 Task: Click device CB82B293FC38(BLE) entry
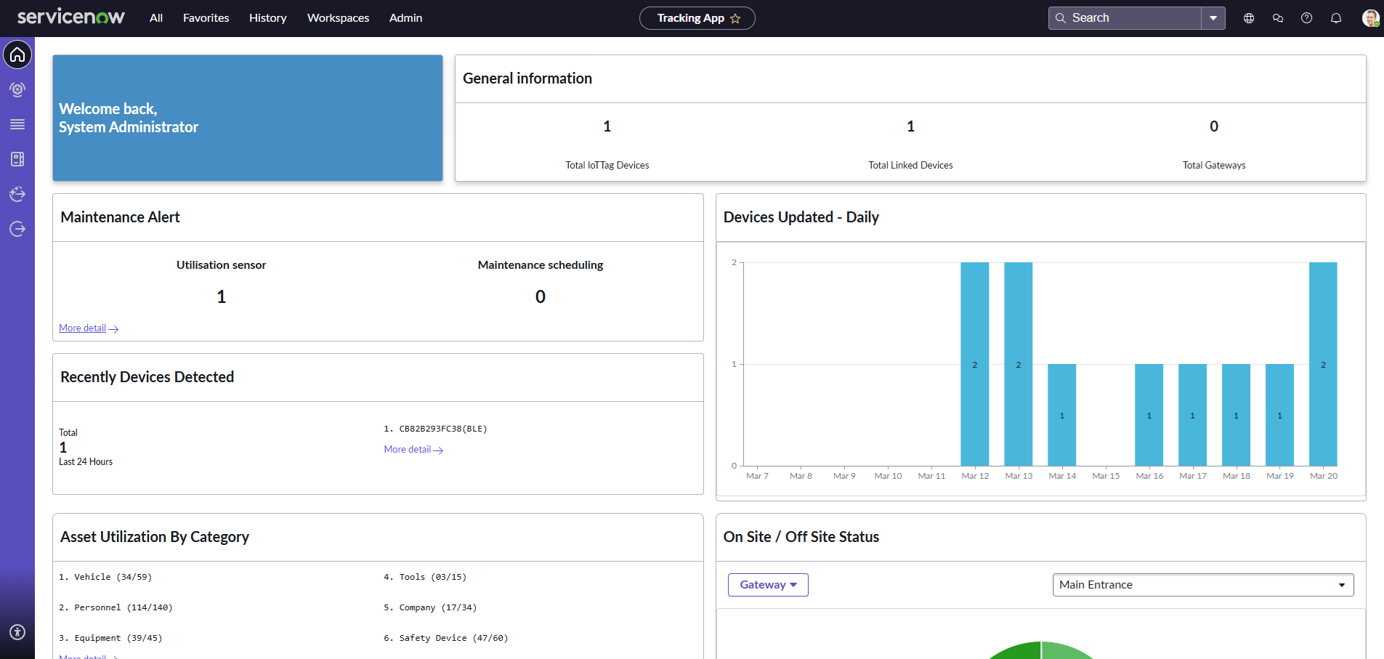pos(435,429)
